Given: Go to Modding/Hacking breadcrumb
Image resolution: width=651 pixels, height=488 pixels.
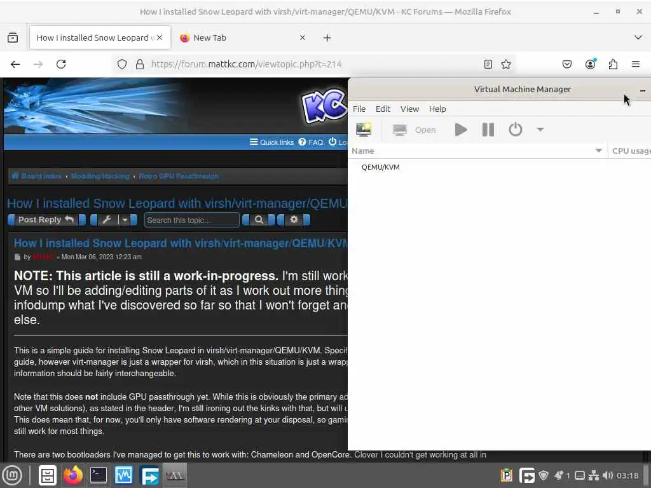Looking at the screenshot, I should pos(100,177).
